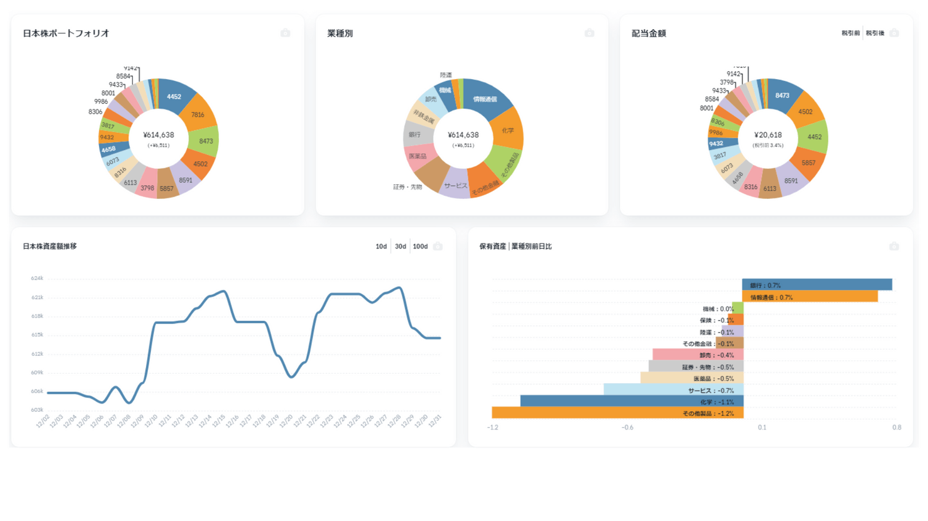Screen dimensions: 928x521
Task: Select 4658 slice in 日本株ポートフォリオ donut
Action: [x=111, y=150]
